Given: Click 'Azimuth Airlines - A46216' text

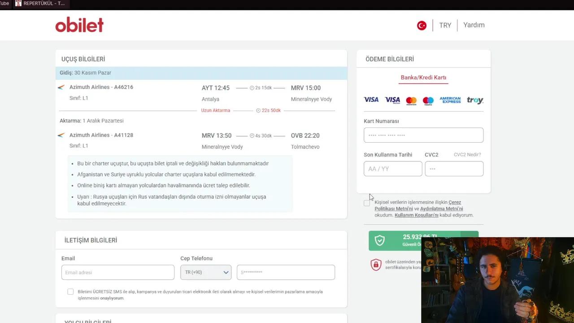Looking at the screenshot, I should coord(101,87).
